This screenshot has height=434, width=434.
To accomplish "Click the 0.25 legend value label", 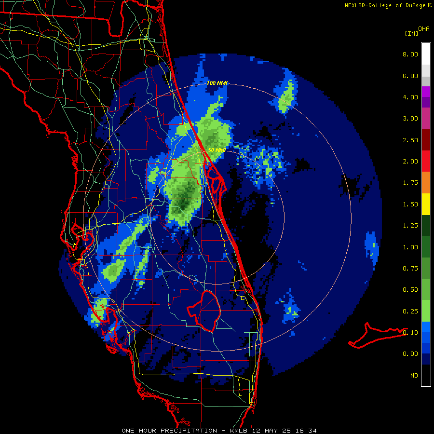I will (410, 312).
